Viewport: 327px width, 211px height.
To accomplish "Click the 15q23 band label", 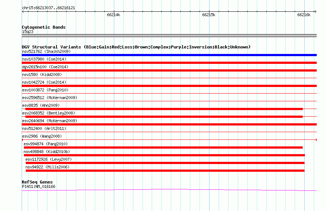I will tap(28, 32).
